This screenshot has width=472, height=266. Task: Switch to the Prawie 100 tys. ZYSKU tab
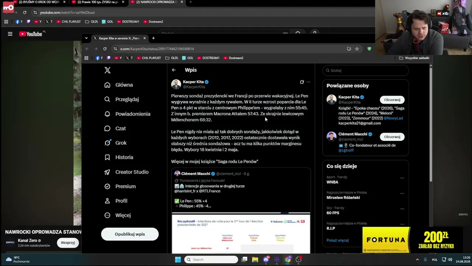click(98, 2)
